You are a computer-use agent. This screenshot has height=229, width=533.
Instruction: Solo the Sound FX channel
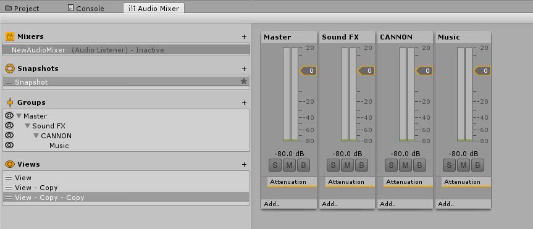pos(333,165)
